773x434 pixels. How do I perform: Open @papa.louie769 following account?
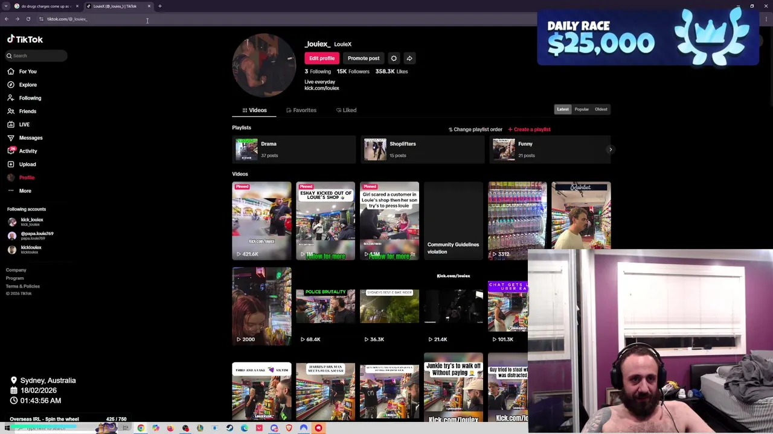[30, 236]
